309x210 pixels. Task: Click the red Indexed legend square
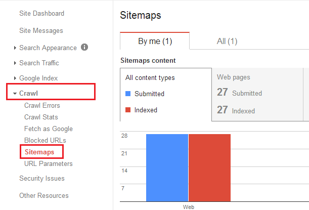click(x=128, y=110)
